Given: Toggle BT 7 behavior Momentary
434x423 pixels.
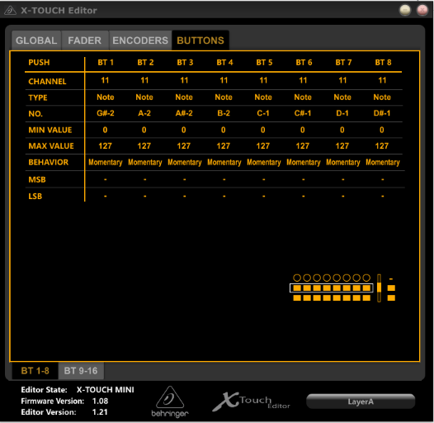Looking at the screenshot, I should pos(343,163).
